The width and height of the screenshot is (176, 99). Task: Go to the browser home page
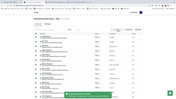pos(11,5)
